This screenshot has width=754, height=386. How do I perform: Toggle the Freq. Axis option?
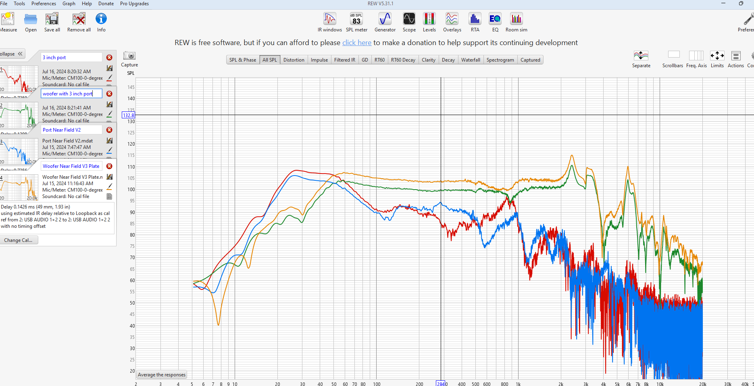[x=696, y=56]
